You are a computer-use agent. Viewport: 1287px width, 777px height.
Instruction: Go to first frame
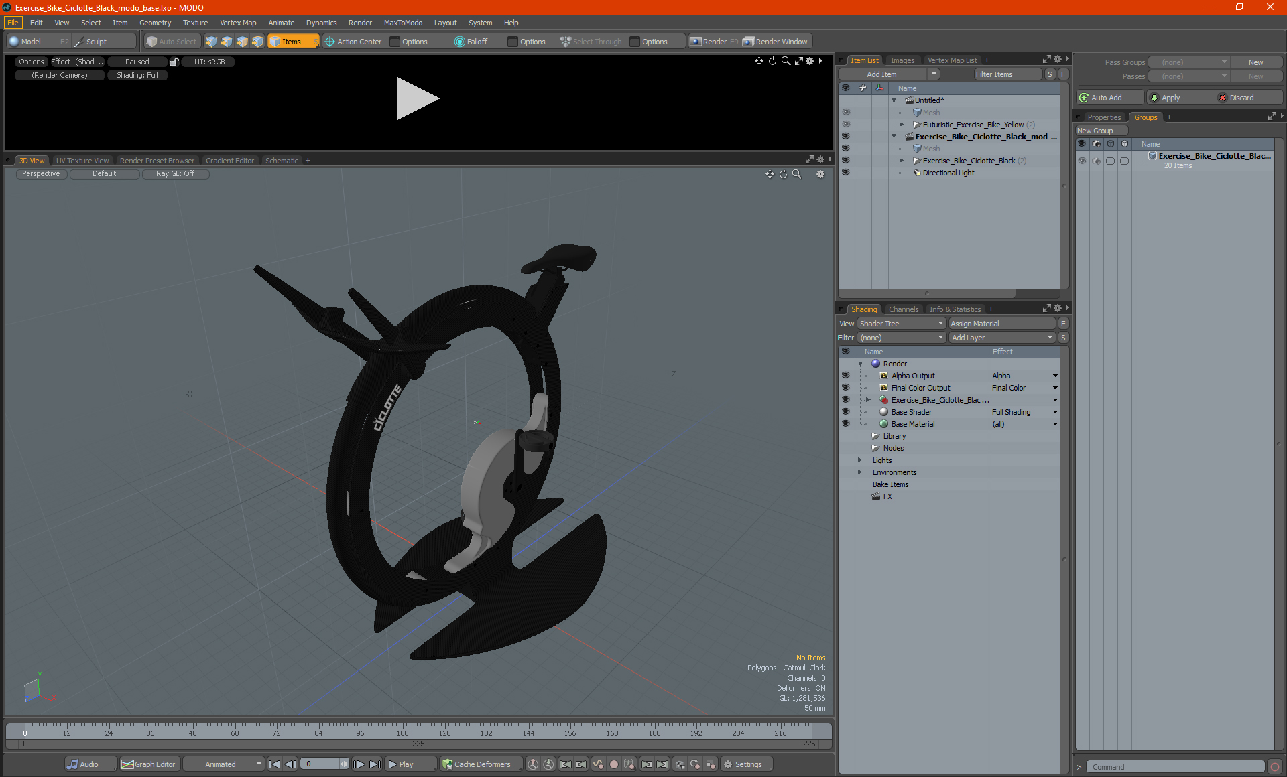(x=274, y=764)
